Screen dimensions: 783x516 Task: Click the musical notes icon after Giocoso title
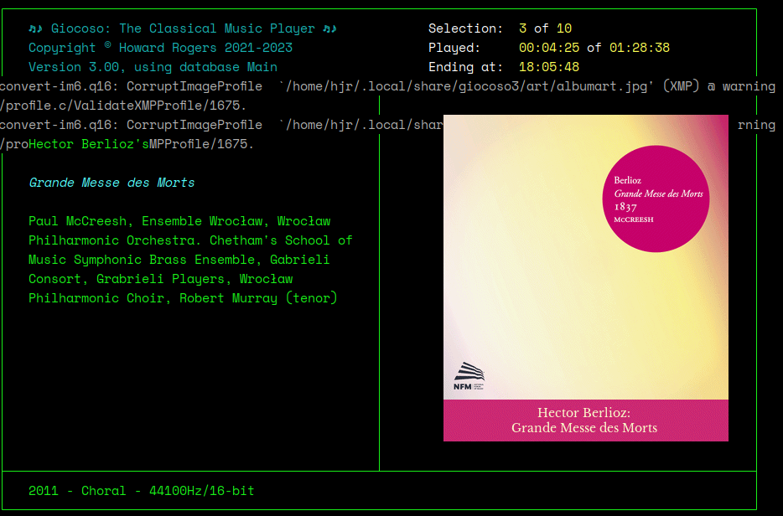pos(329,28)
